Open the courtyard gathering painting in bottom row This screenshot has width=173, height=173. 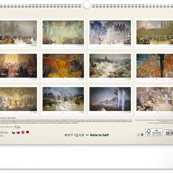coord(155,99)
